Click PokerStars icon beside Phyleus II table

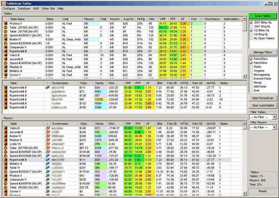(6, 23)
